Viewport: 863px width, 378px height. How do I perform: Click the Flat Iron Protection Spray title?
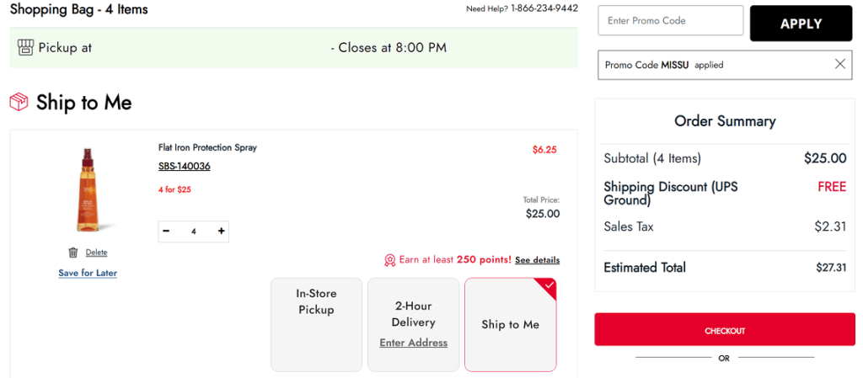point(207,147)
